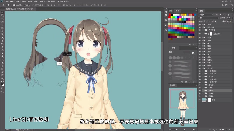Select the Hand tool

[x=2, y=72]
